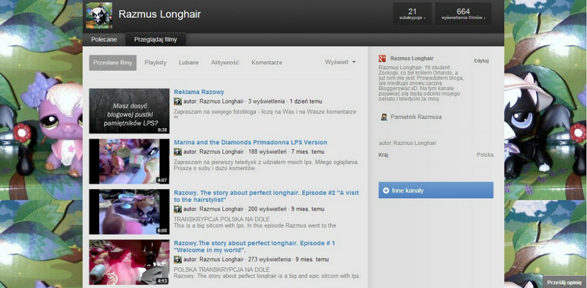Open the Reklama Razowy video title
This screenshot has height=288, width=587.
click(x=199, y=92)
